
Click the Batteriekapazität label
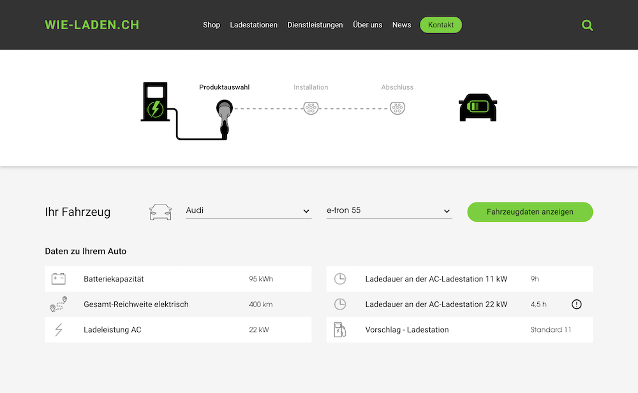(114, 279)
